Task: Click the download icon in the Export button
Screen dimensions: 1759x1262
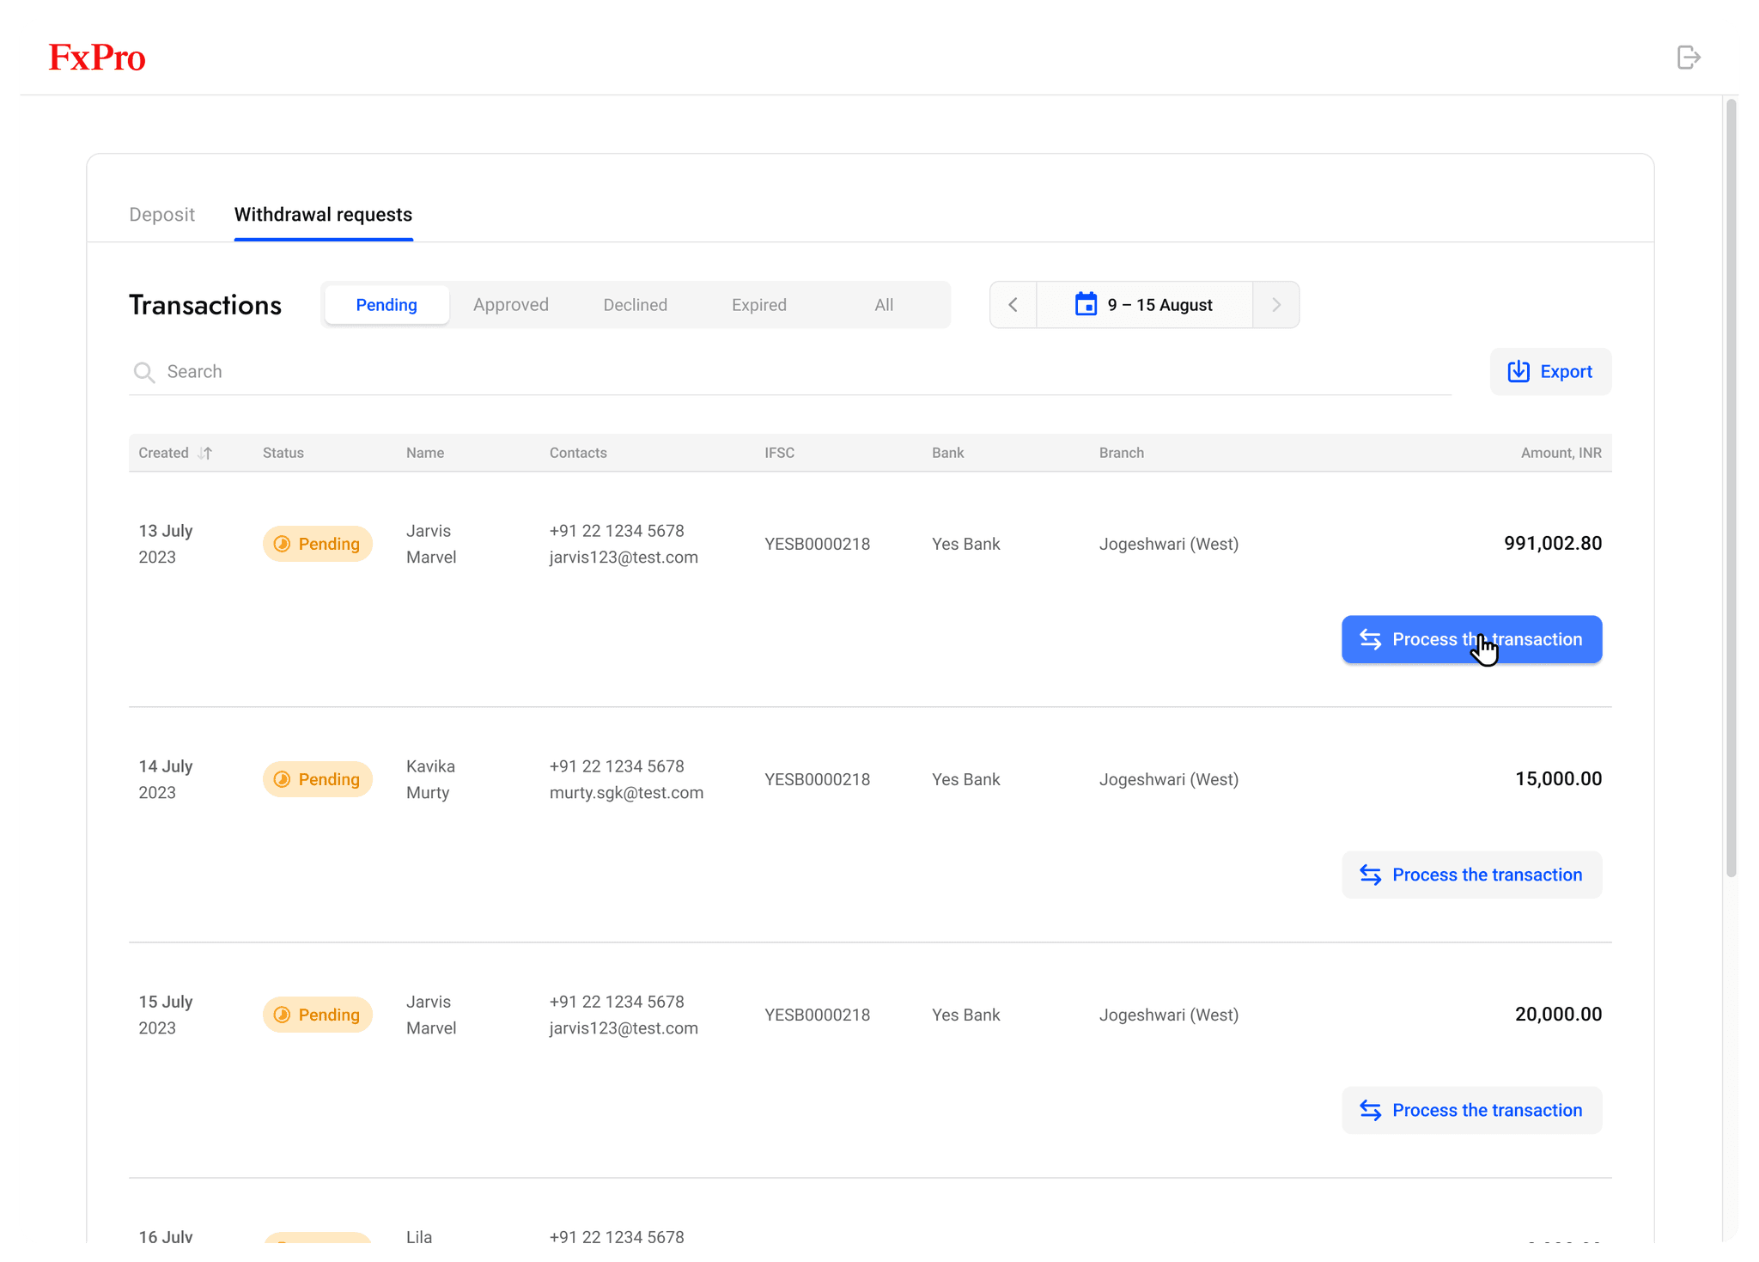Action: tap(1519, 371)
